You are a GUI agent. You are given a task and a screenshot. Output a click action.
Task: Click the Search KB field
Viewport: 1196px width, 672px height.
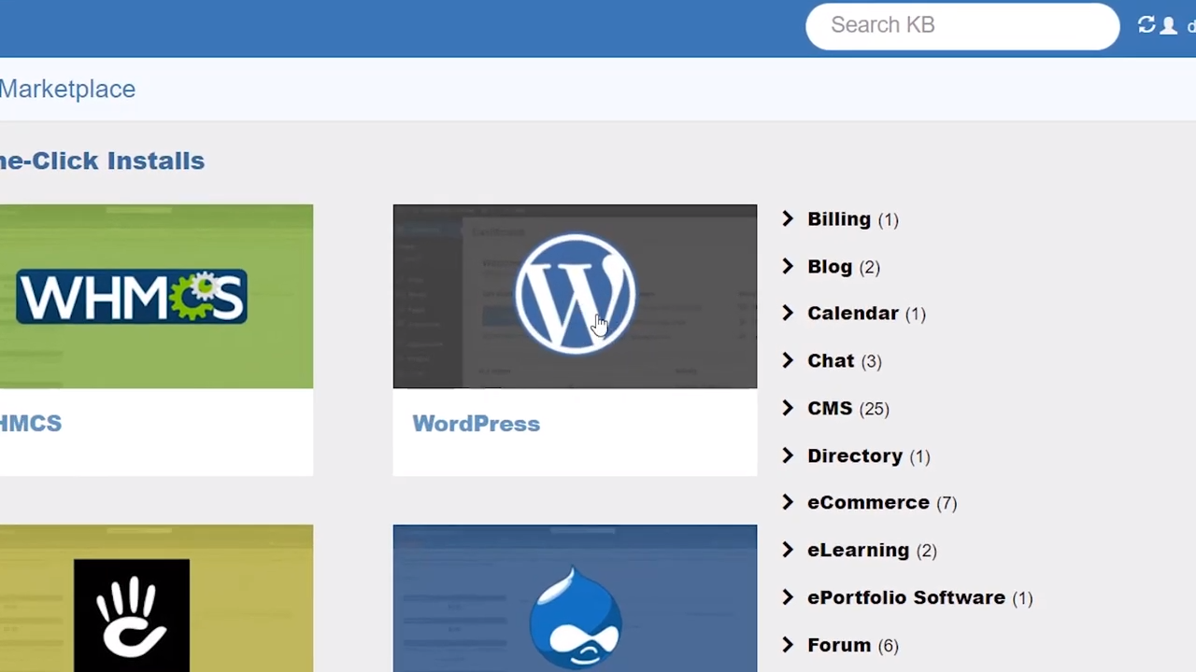962,25
